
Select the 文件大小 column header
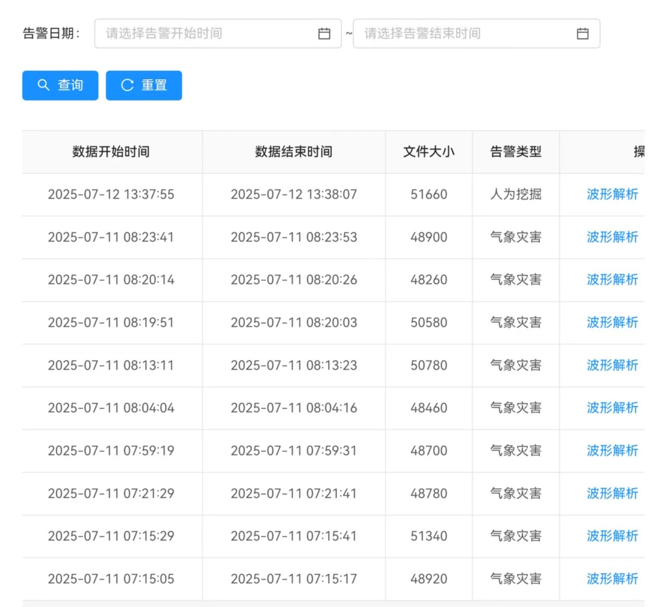pyautogui.click(x=428, y=151)
